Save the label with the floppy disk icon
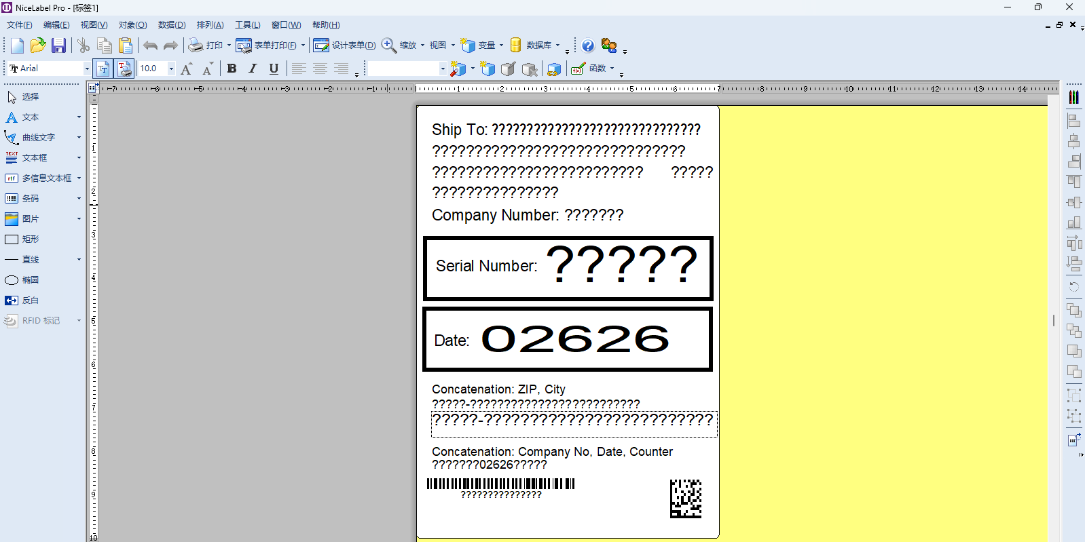 59,45
